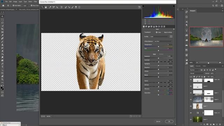Toggle full screen mode in Camera Raw
This screenshot has height=126, width=224.
click(139, 7)
